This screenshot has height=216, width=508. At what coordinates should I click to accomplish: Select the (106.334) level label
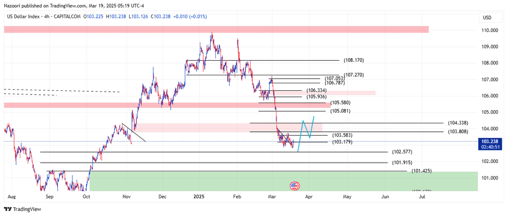point(316,90)
